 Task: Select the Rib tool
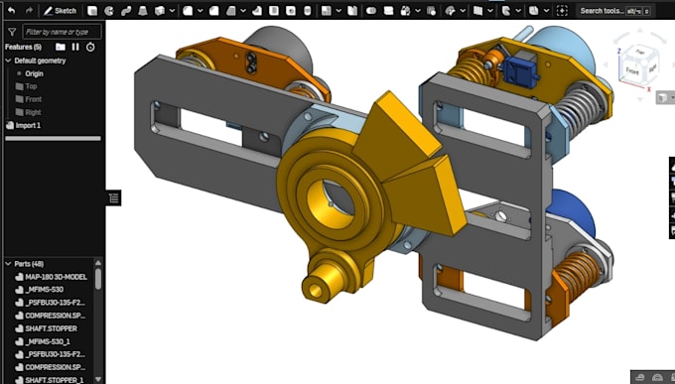pos(257,11)
